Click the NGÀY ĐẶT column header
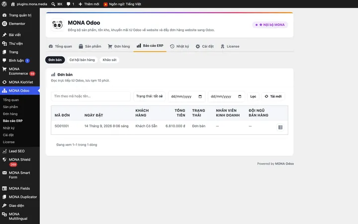Screen dimensions: 358x224 93,115
